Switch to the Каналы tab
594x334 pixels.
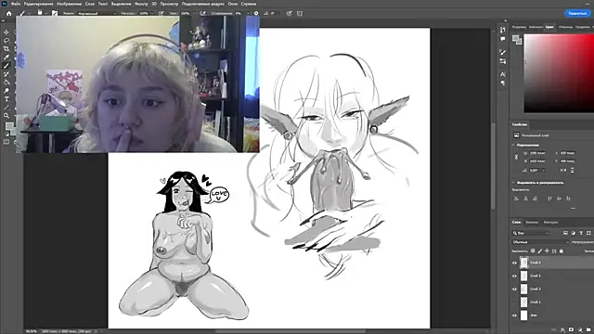(x=532, y=223)
